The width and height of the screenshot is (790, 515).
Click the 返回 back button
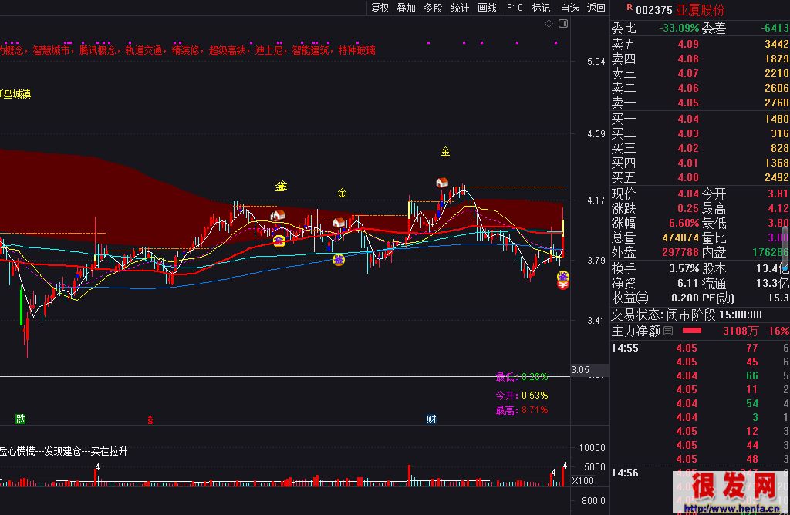596,8
